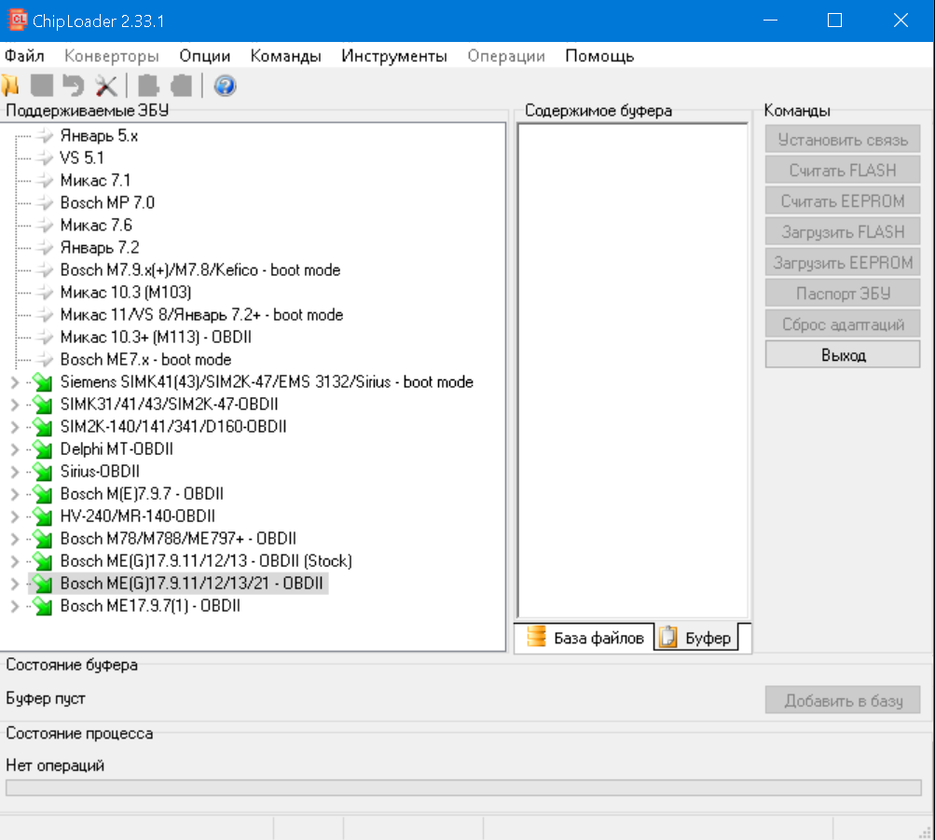The height and width of the screenshot is (840, 935).
Task: Click the gray arrow icon beside Микас 7.1
Action: point(44,181)
